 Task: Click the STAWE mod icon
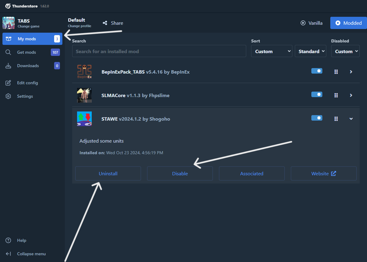[x=84, y=119]
